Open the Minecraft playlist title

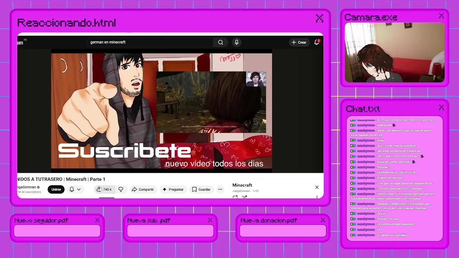[x=242, y=185]
